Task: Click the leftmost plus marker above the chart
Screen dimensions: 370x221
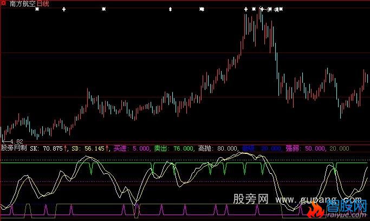Action: (64, 9)
